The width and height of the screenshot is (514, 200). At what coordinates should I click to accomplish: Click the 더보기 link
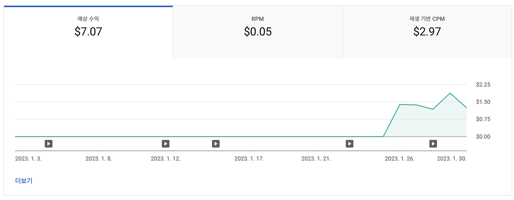pos(24,181)
